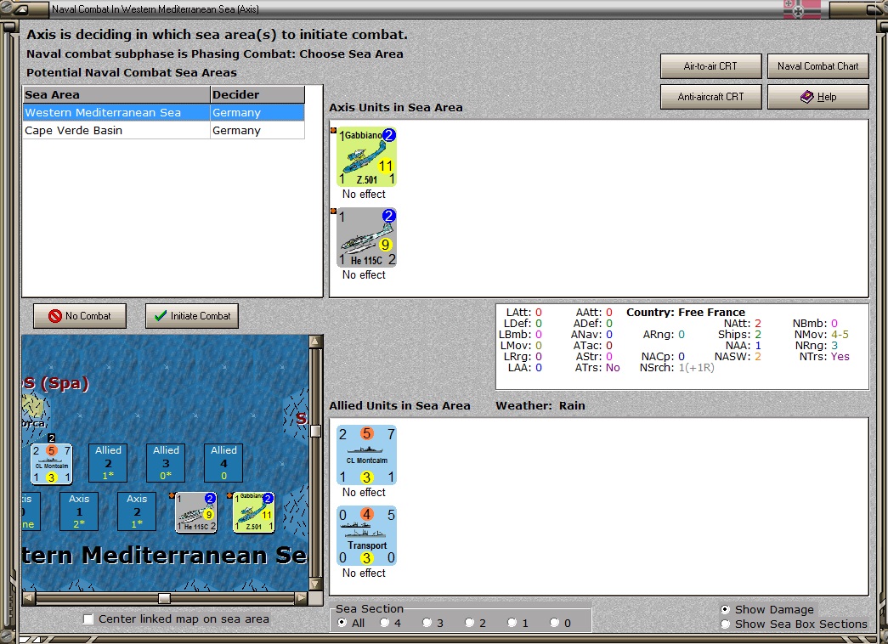This screenshot has height=644, width=888.
Task: Click the Axis 1 sea box on map
Action: pyautogui.click(x=79, y=511)
